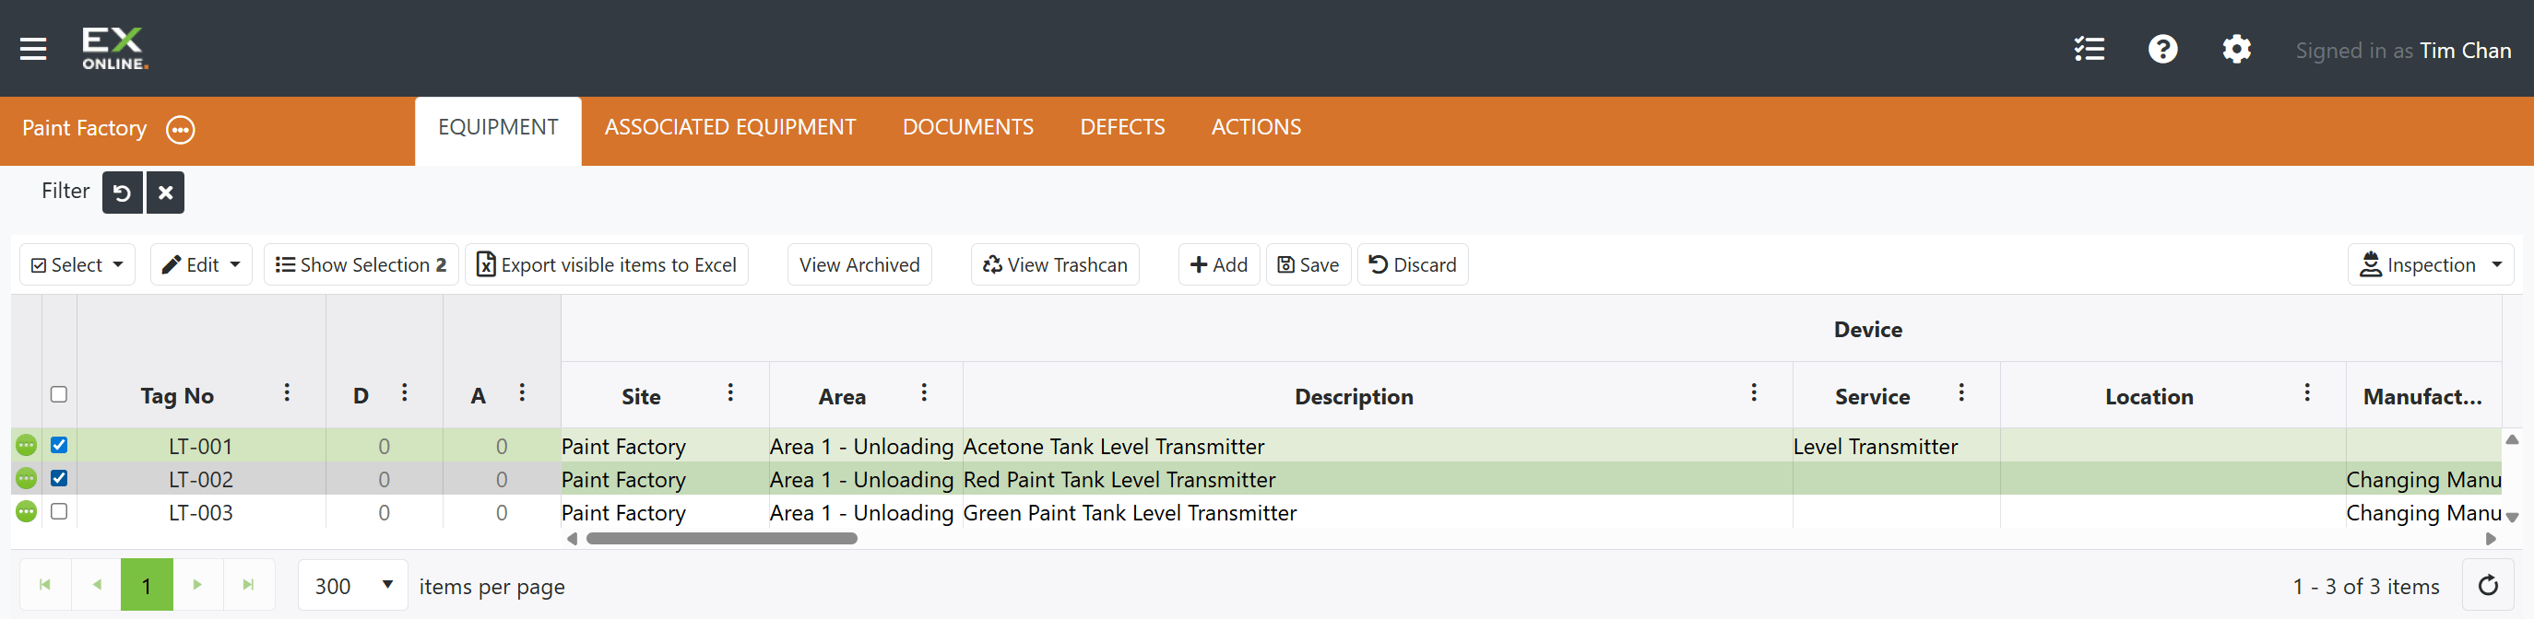Click the Tim Chan user name

click(2465, 50)
